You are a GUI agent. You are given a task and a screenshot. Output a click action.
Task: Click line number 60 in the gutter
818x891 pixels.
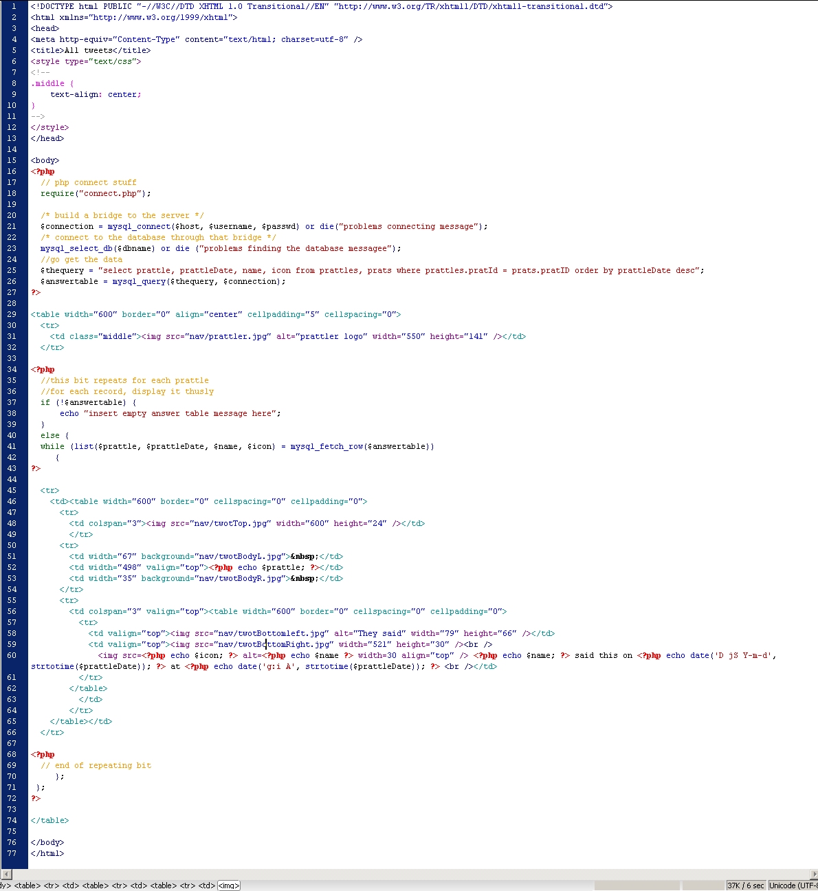12,655
